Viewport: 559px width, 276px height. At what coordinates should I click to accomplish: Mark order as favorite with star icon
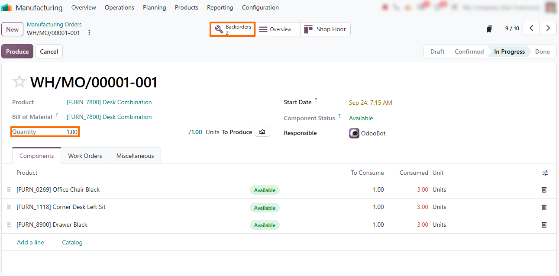(19, 82)
